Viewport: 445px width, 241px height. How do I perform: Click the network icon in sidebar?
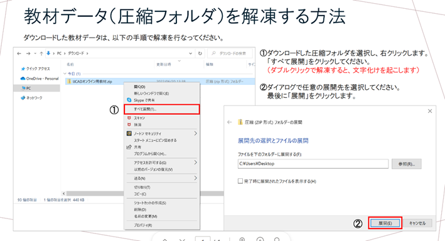click(x=23, y=98)
